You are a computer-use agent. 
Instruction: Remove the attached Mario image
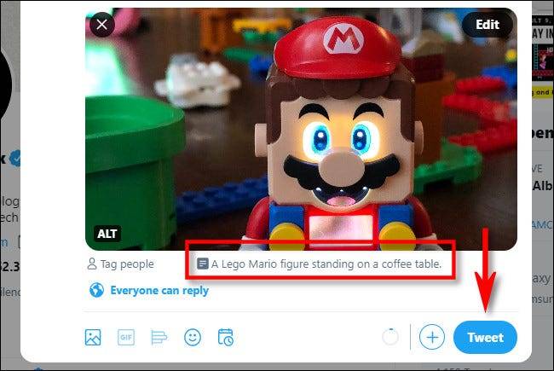coord(102,24)
